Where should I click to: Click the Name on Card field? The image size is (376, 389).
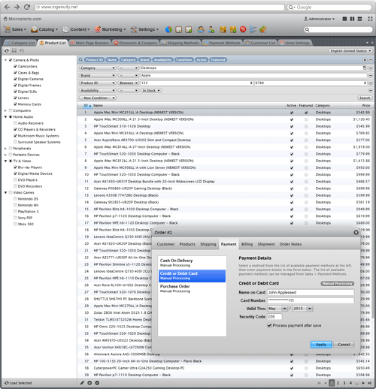[x=311, y=292]
